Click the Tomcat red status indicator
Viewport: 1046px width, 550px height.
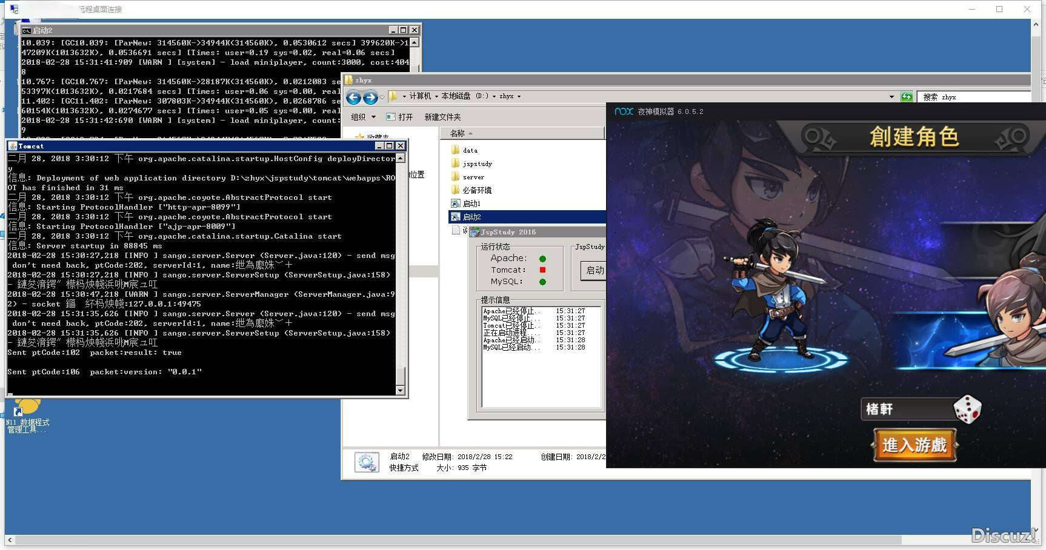[x=542, y=270]
